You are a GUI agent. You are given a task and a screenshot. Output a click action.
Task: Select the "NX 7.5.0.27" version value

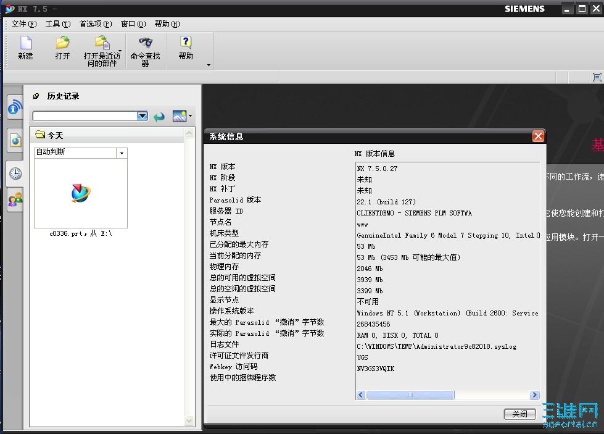[x=377, y=169]
